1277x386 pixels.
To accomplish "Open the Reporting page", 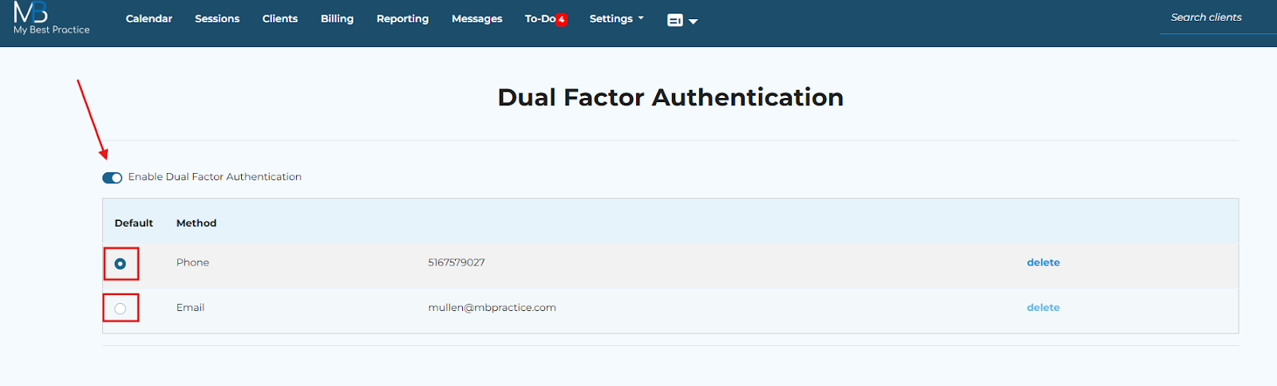I will 402,18.
